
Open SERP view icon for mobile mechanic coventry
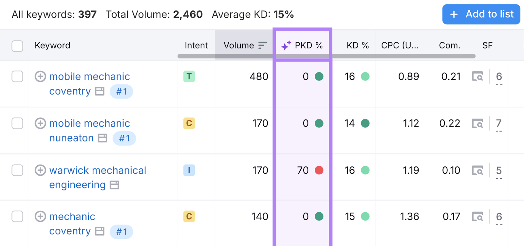(477, 77)
